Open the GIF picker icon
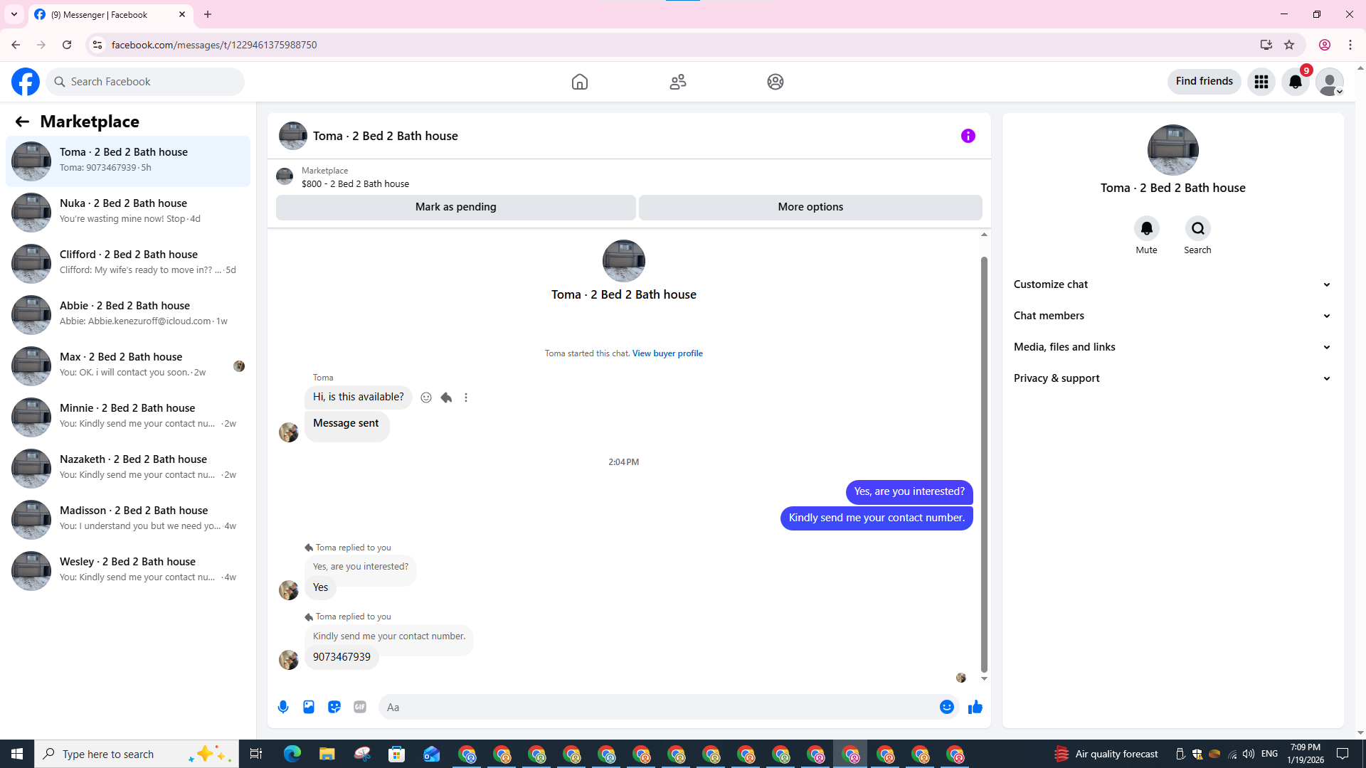This screenshot has height=768, width=1366. (360, 707)
